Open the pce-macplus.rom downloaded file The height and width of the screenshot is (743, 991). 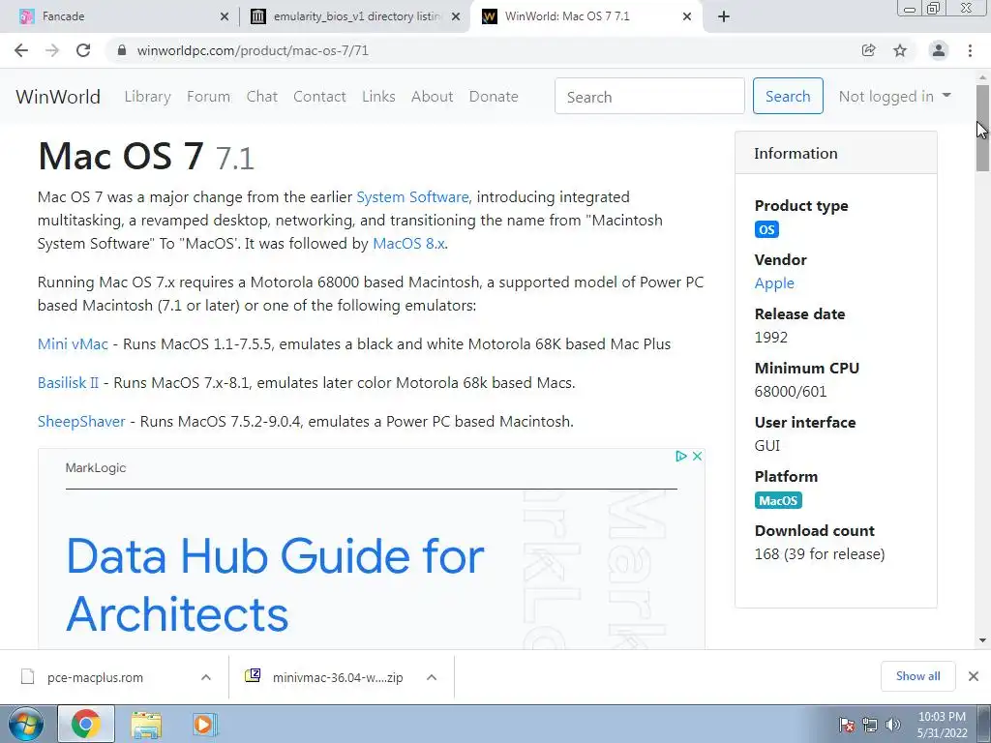point(95,677)
